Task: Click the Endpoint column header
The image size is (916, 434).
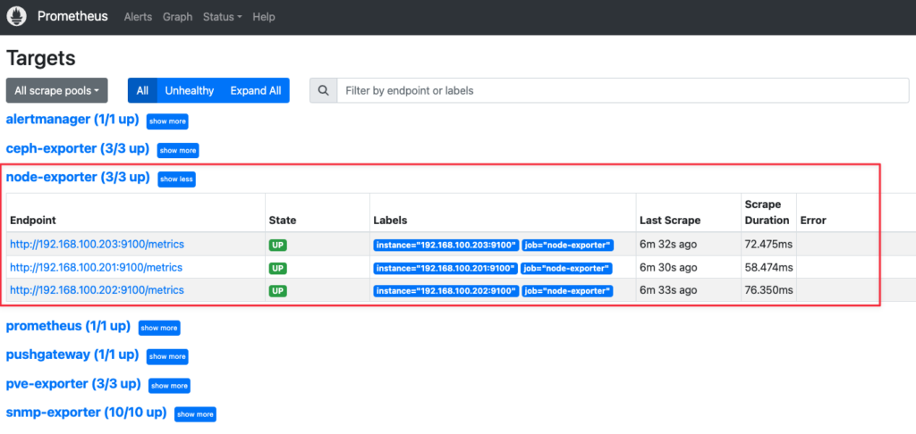Action: click(x=33, y=221)
